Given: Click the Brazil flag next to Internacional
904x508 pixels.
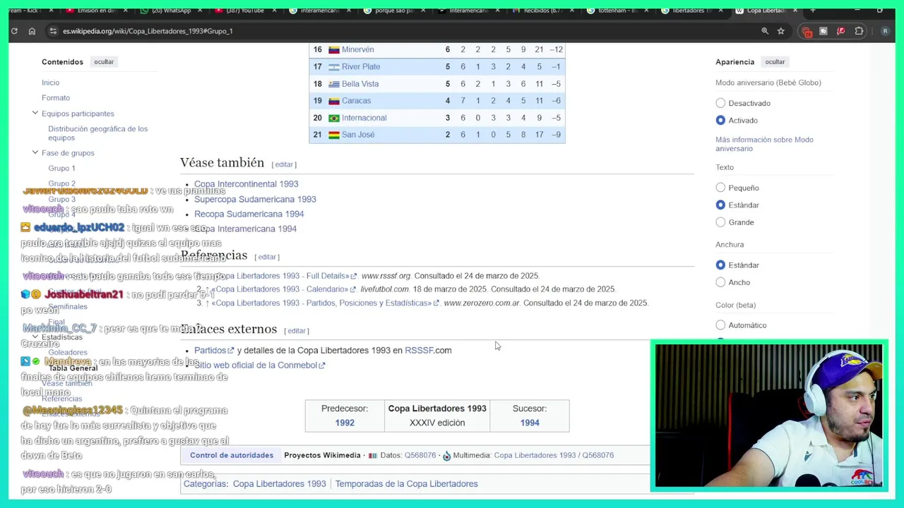Looking at the screenshot, I should 334,118.
